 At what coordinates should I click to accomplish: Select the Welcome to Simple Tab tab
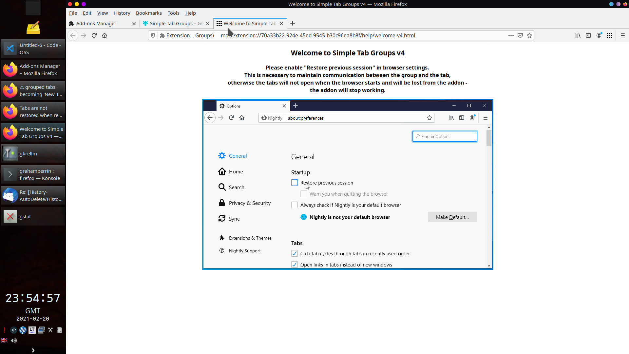tap(250, 24)
